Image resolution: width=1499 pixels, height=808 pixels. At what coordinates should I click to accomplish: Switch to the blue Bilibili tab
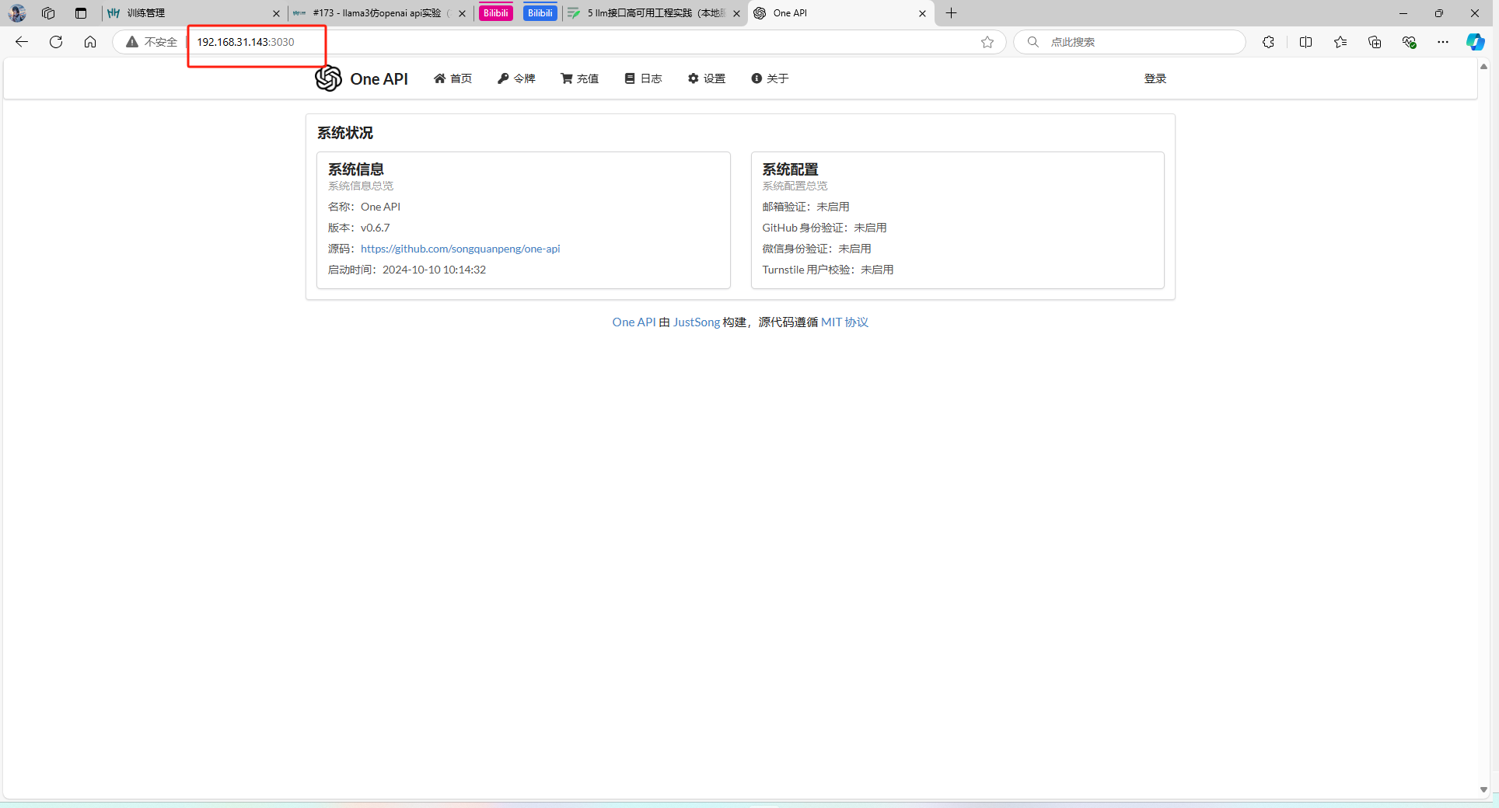[x=540, y=13]
